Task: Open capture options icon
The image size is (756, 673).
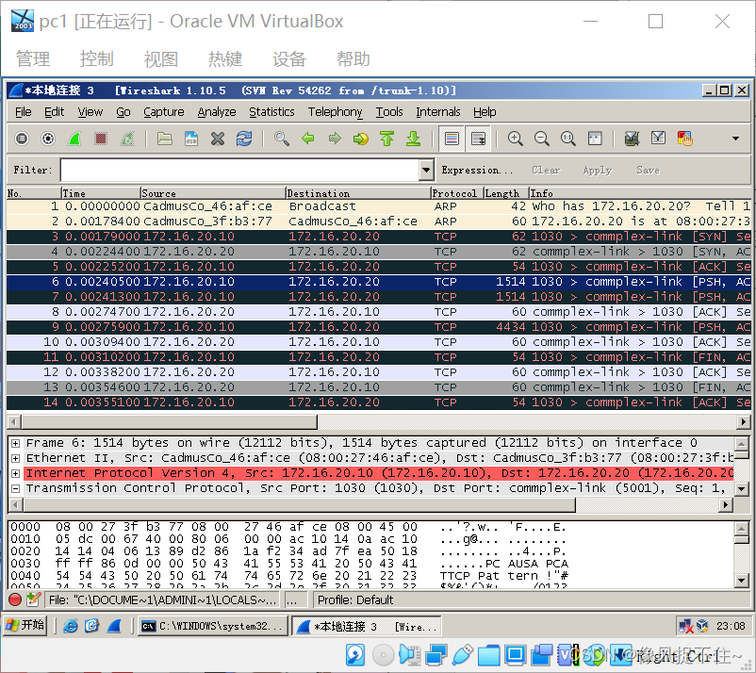Action: [48, 139]
